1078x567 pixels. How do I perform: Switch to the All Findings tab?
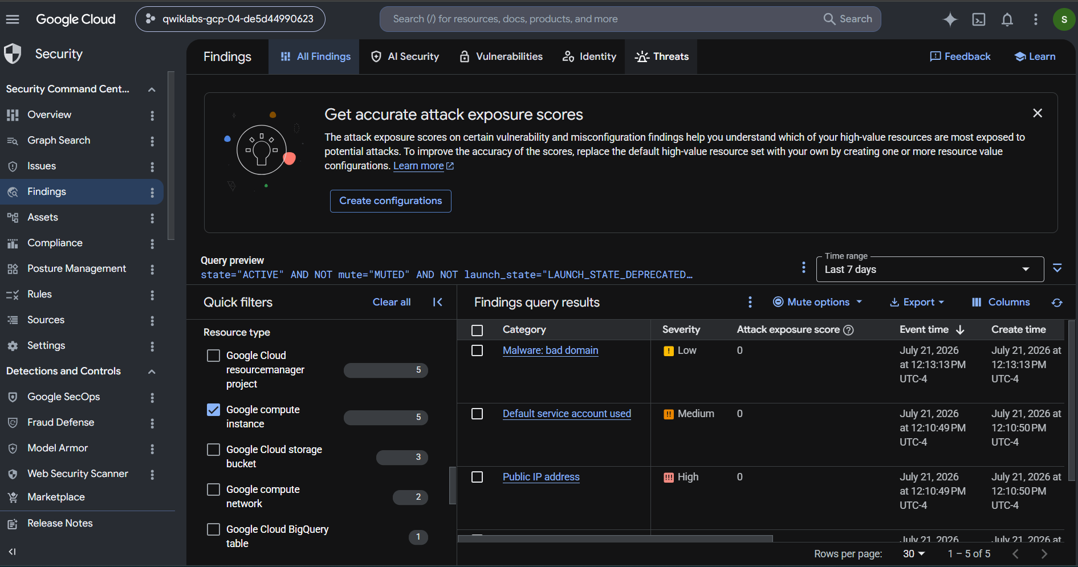pyautogui.click(x=315, y=56)
